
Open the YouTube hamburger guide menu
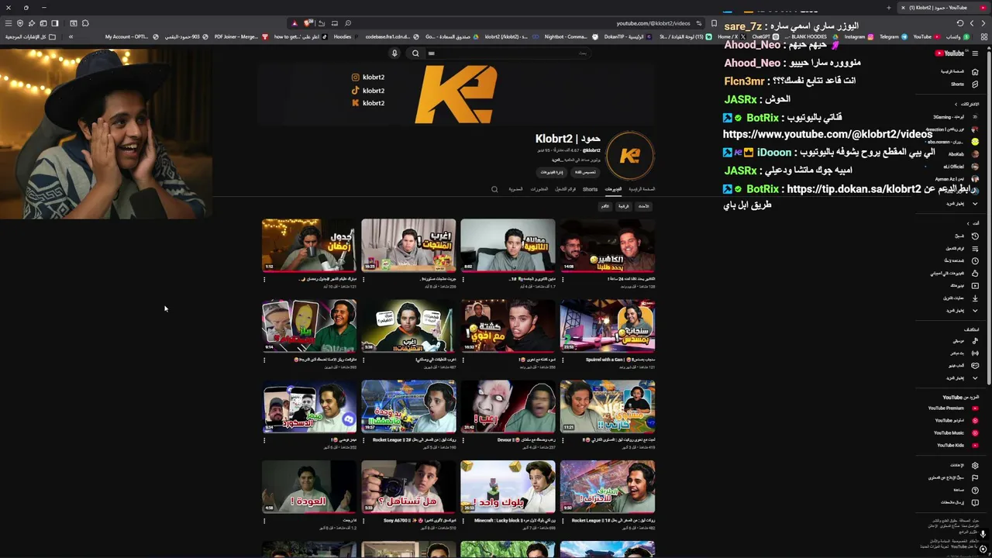click(975, 53)
